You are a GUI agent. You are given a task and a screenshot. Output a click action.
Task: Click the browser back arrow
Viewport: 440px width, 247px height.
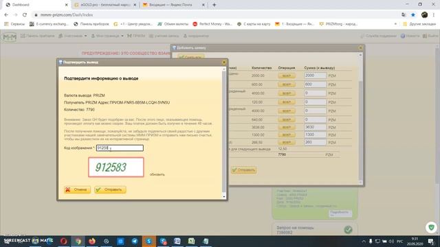(x=6, y=15)
